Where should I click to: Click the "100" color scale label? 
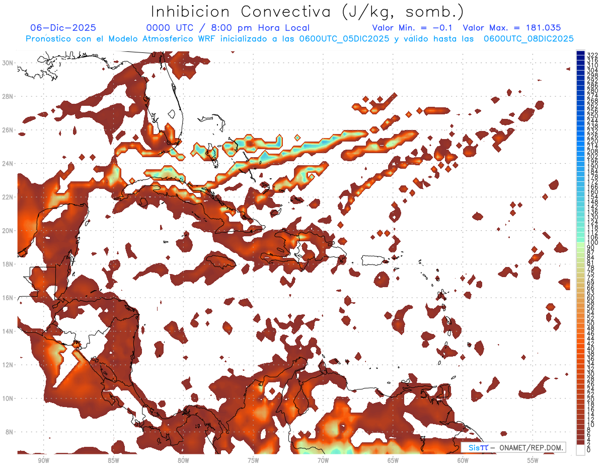point(592,242)
